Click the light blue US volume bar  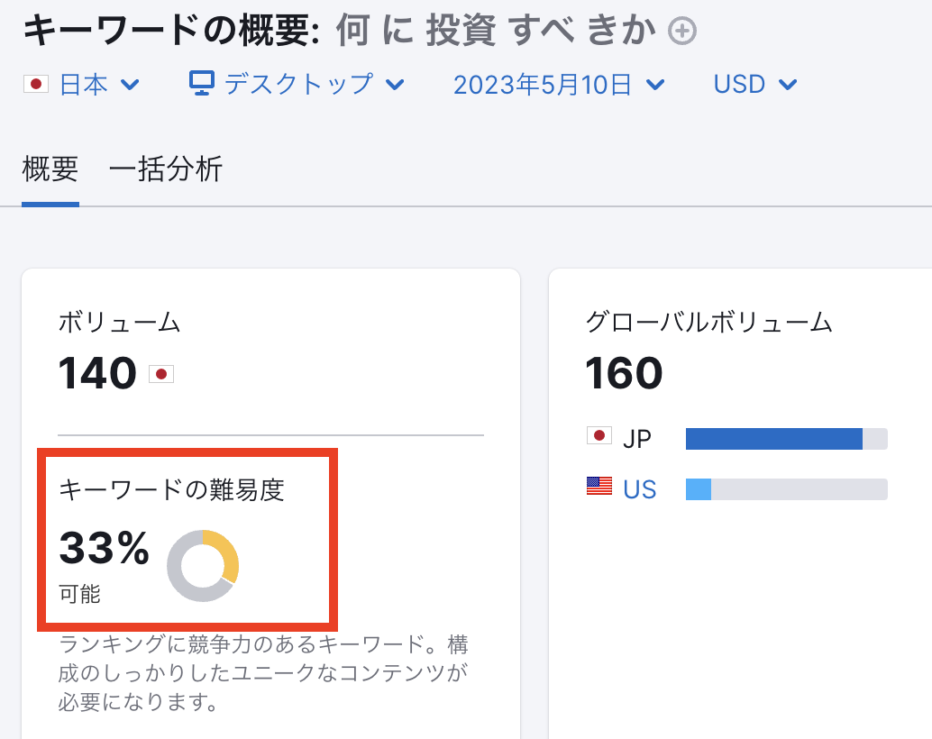699,489
